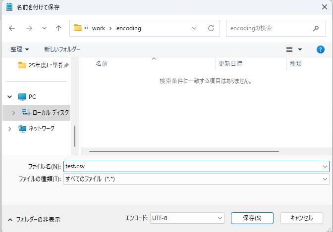Open the ファイルの種類 combo box
This screenshot has width=333, height=232.
pyautogui.click(x=196, y=179)
